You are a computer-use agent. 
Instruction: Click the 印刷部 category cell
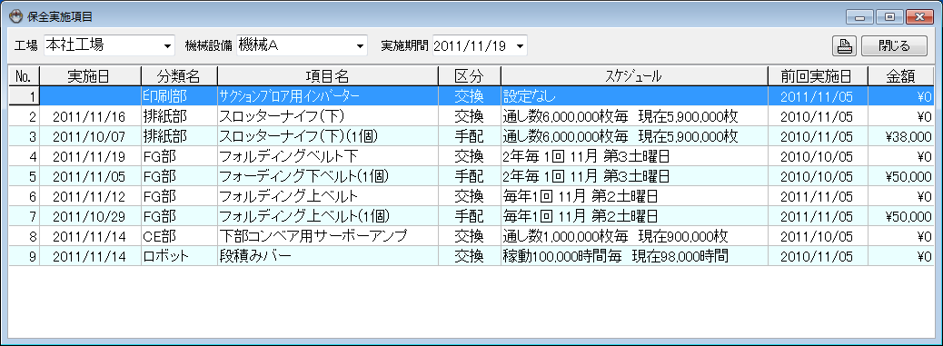click(x=179, y=96)
